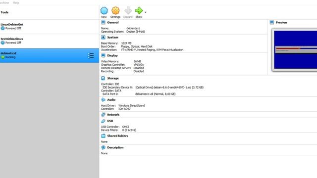Click the debiantext.vdi disk entry

click(155, 94)
